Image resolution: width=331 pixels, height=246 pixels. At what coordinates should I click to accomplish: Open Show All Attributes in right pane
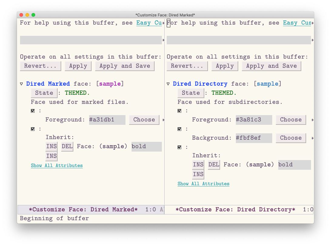(x=203, y=184)
